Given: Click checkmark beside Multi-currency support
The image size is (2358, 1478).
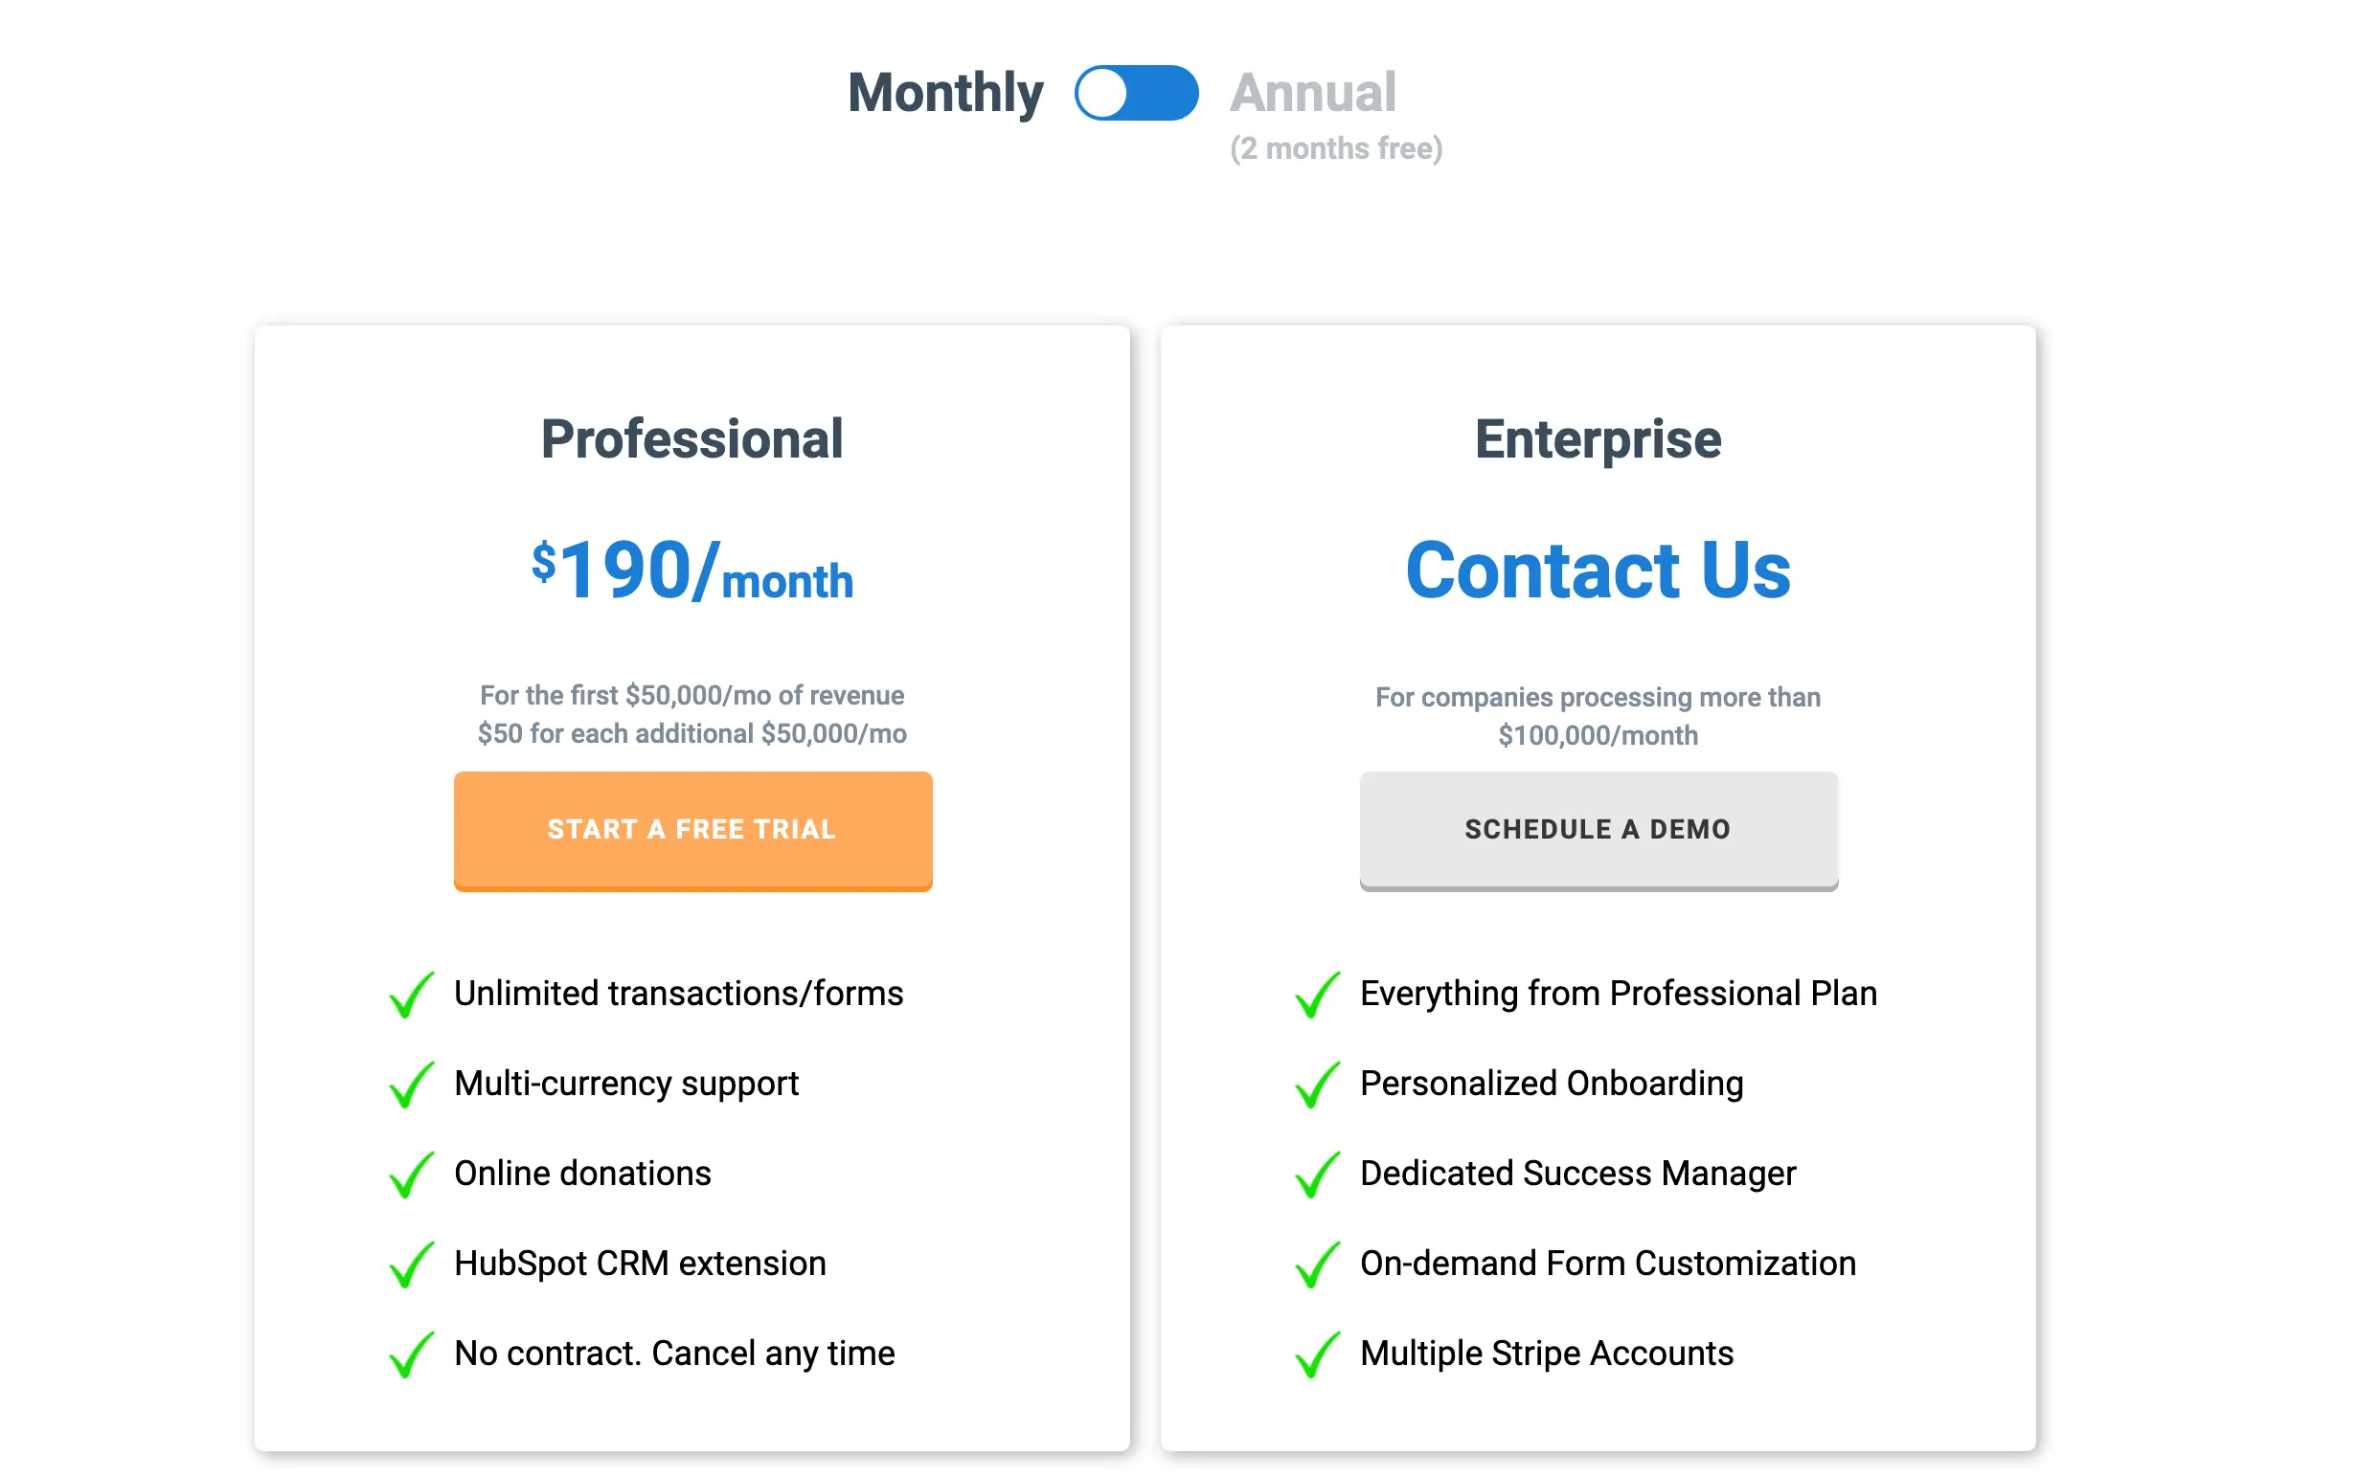Looking at the screenshot, I should tap(412, 1084).
